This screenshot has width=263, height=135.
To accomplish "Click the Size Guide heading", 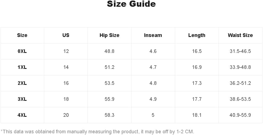I will 131,4.
